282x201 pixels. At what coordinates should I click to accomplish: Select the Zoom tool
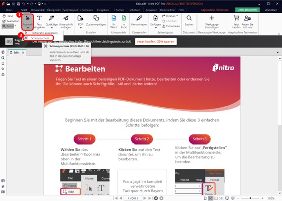8,26
